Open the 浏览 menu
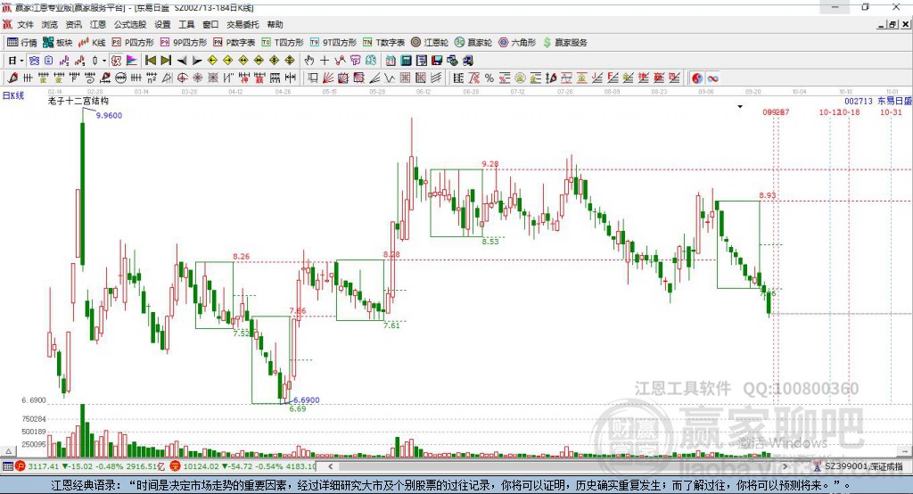Viewport: 913px width, 494px height. coord(50,24)
